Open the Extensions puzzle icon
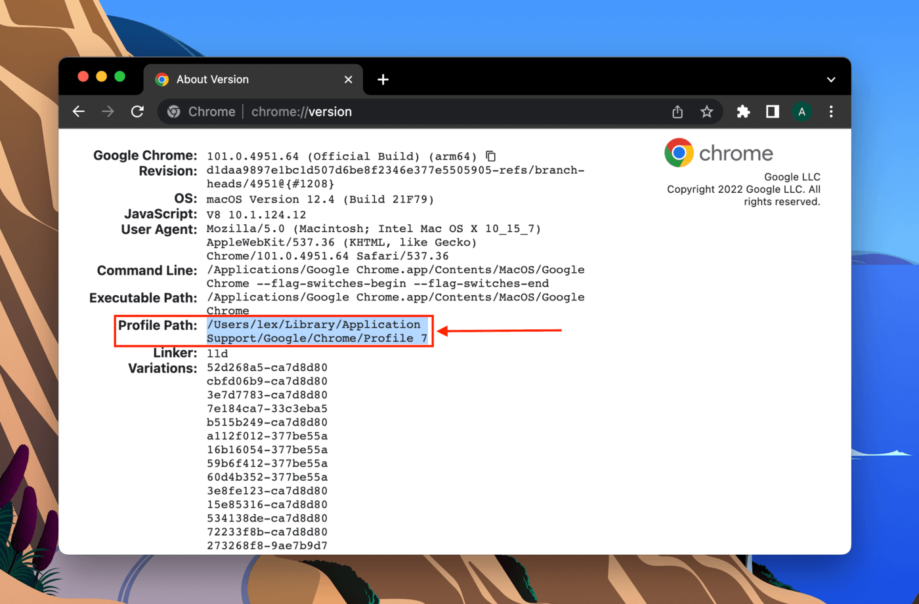This screenshot has height=604, width=919. pyautogui.click(x=743, y=111)
